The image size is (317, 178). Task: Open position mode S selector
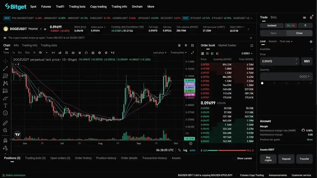305,25
